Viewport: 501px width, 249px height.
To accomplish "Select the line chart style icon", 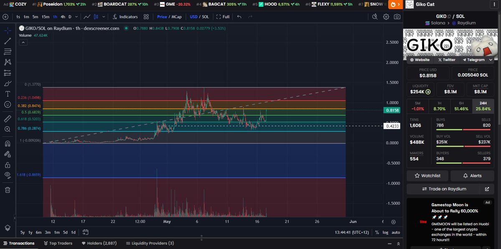I will pos(87,17).
